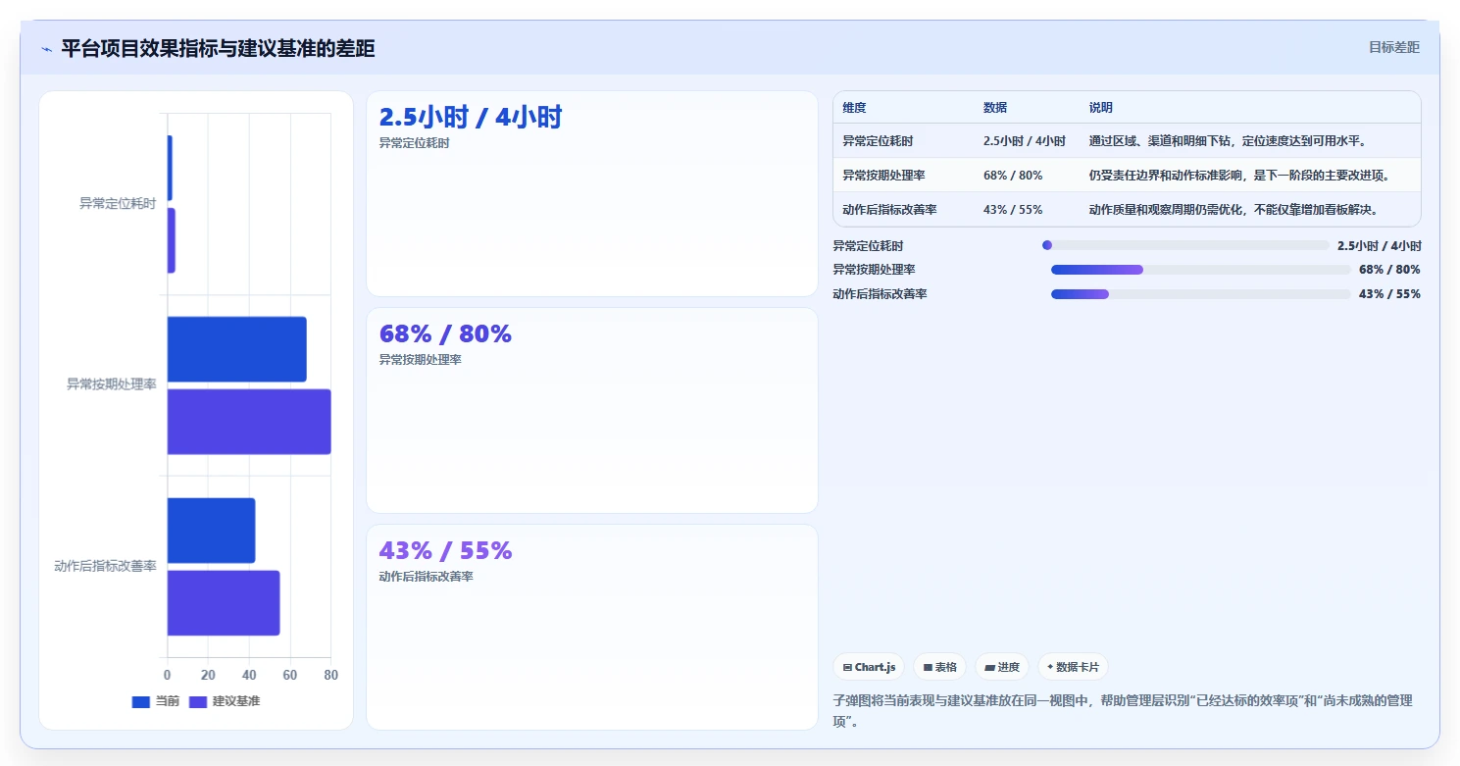
Task: Click the 40 tick on the chart axis
Action: click(249, 675)
